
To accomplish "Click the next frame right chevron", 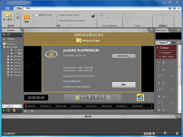I will (119, 97).
